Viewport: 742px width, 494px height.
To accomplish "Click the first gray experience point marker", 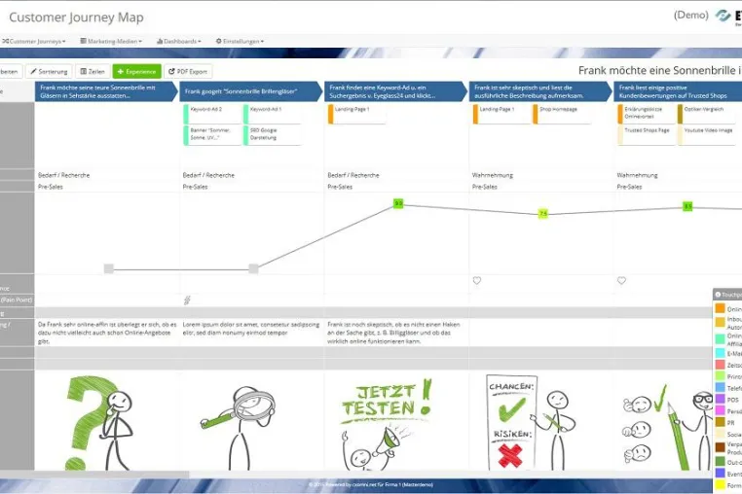I will (109, 268).
